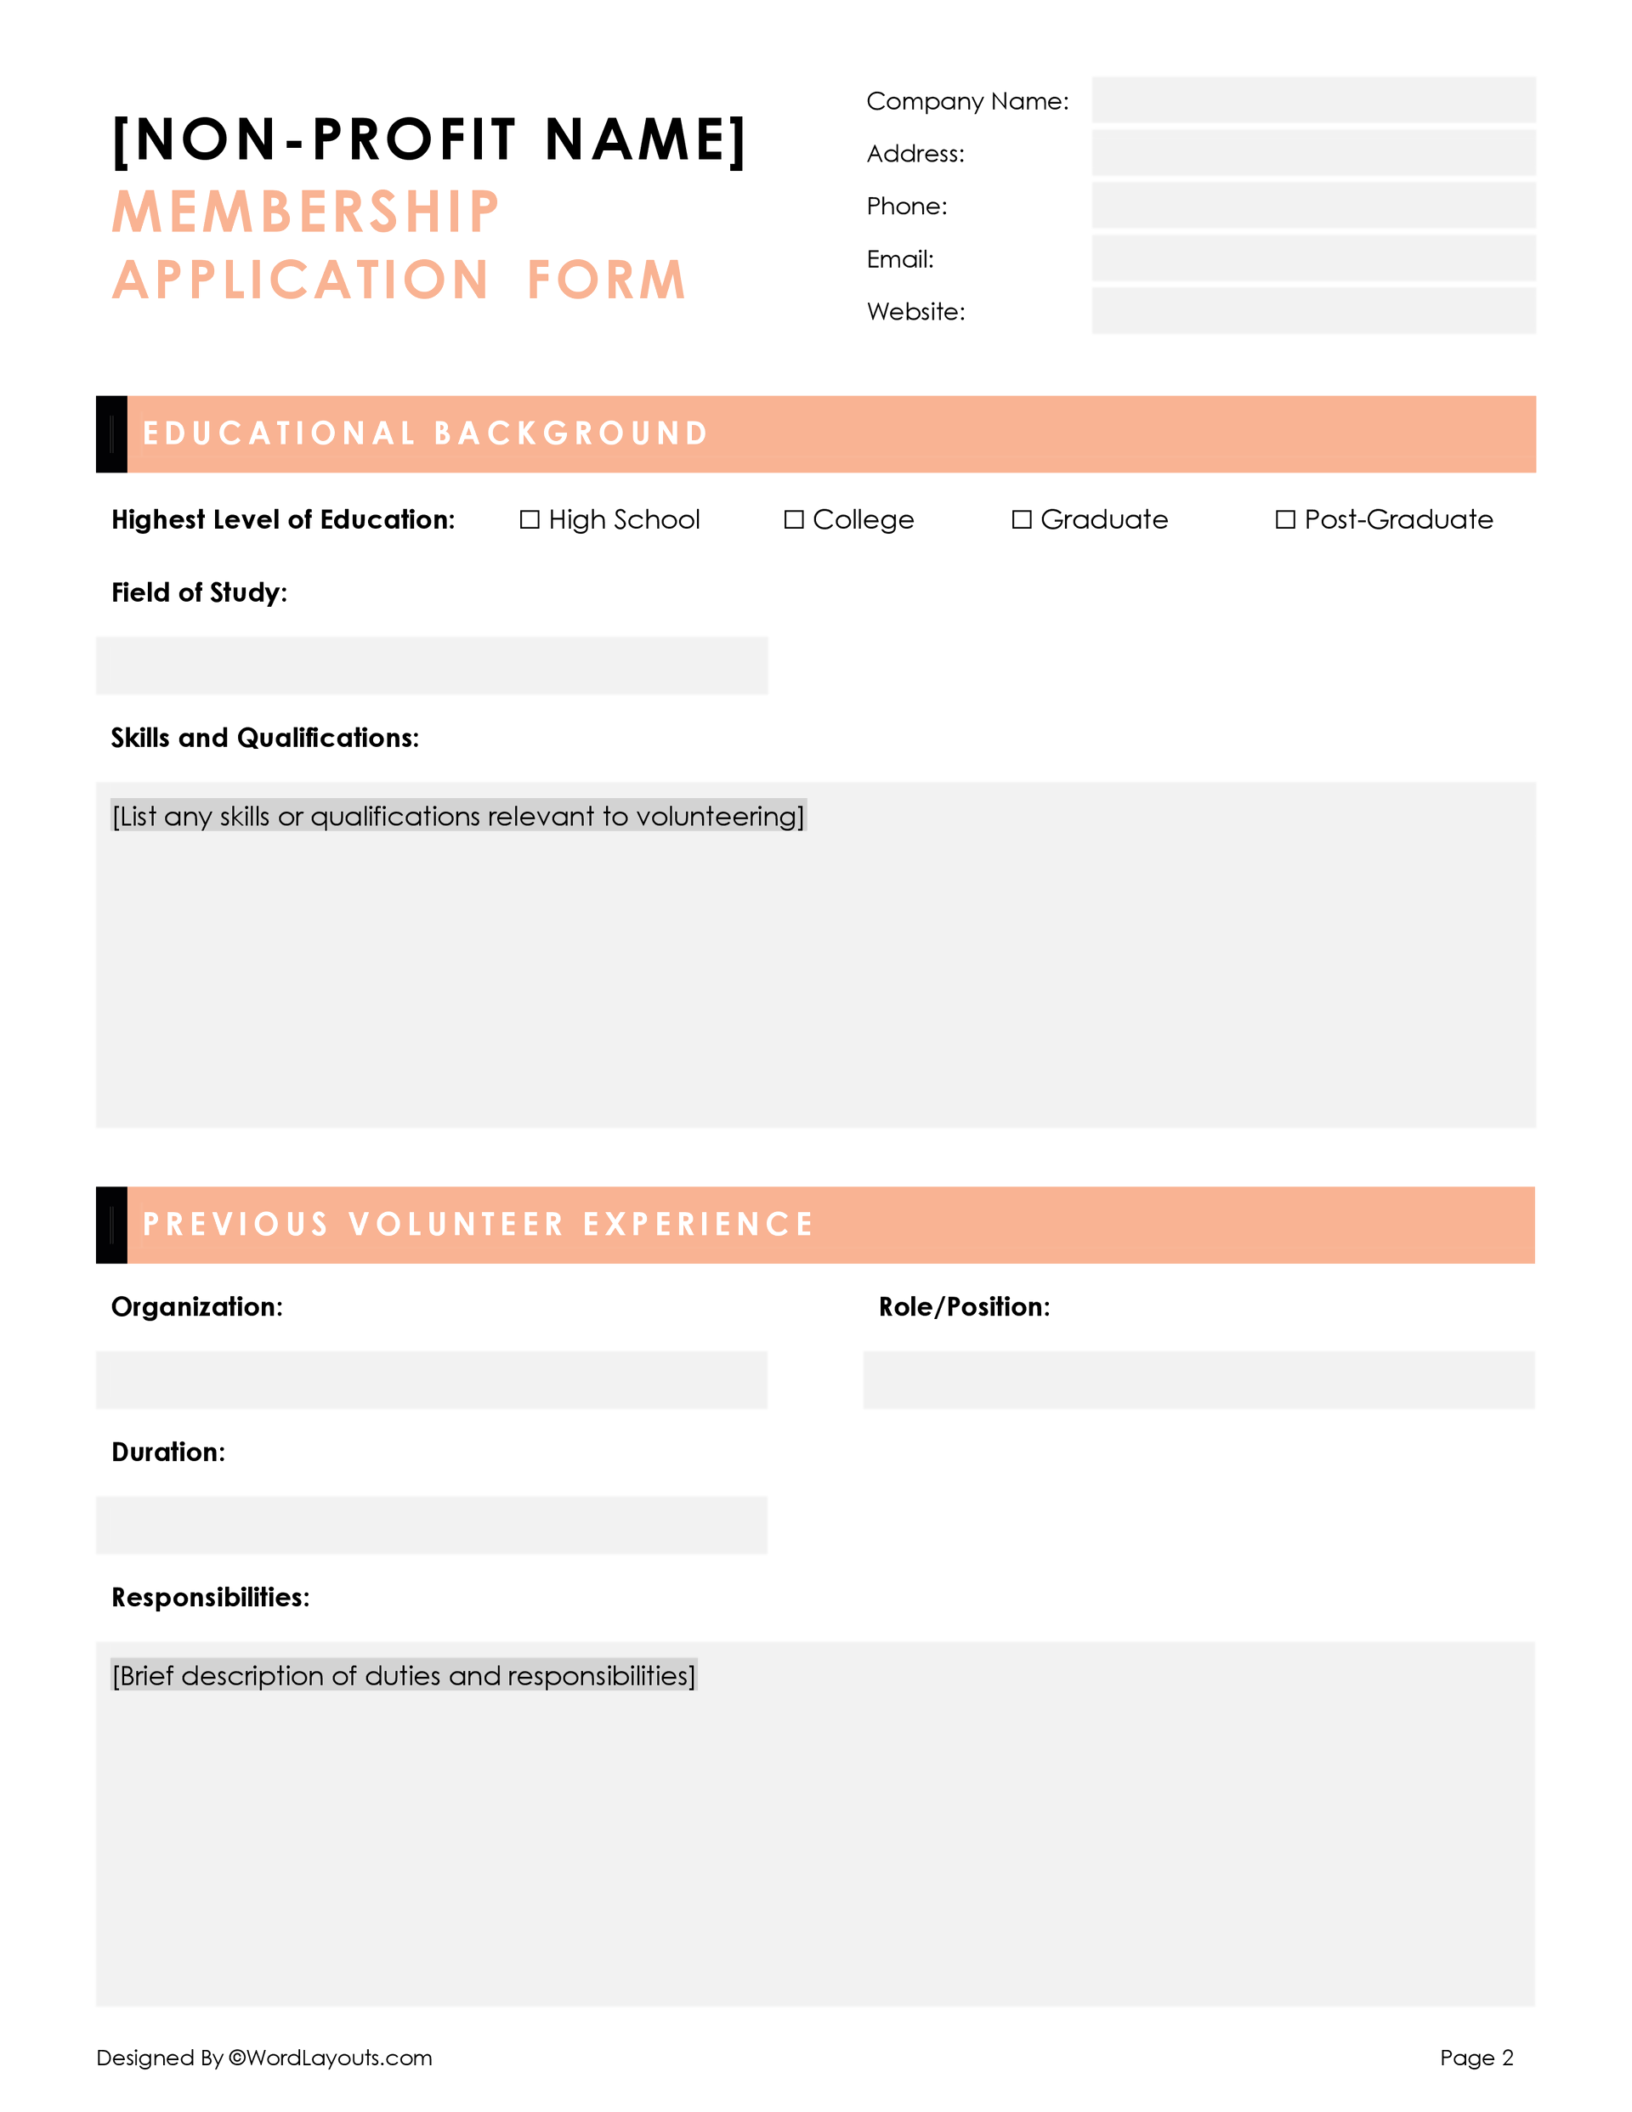This screenshot has height=2112, width=1632.
Task: Select the Phone input field
Action: 1312,206
